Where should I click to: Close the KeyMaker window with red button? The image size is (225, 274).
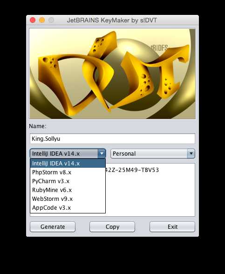[x=33, y=20]
